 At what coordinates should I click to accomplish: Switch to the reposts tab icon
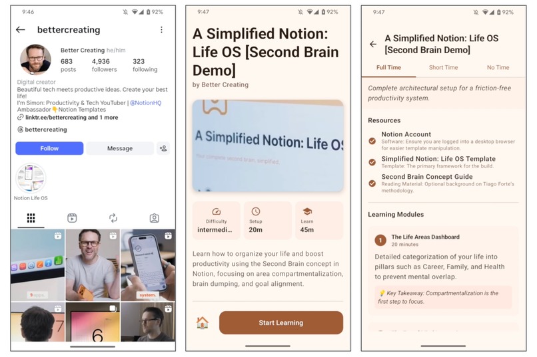(113, 218)
